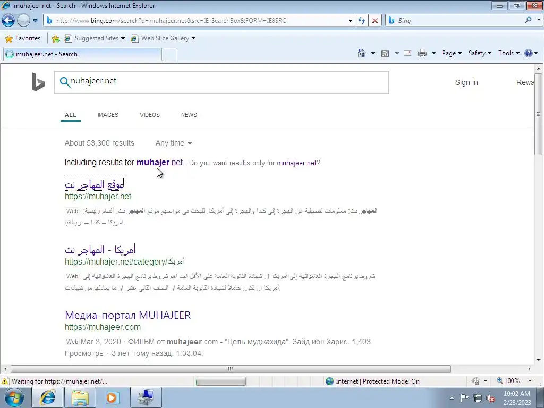The width and height of the screenshot is (544, 408).
Task: Click the Stop loading X icon
Action: pyautogui.click(x=375, y=21)
